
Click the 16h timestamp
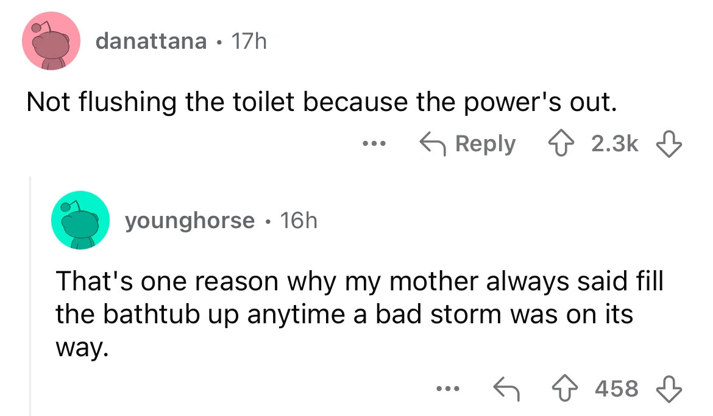[297, 220]
